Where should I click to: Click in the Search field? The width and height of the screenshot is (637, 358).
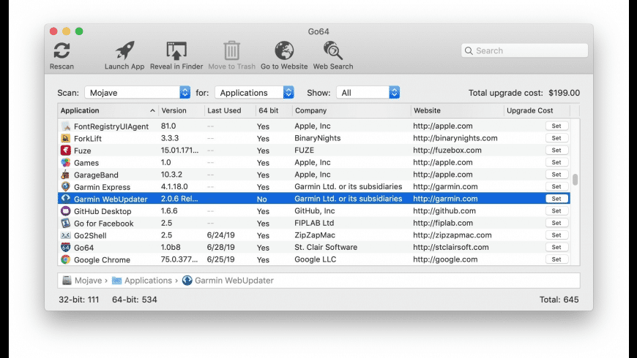(x=524, y=50)
